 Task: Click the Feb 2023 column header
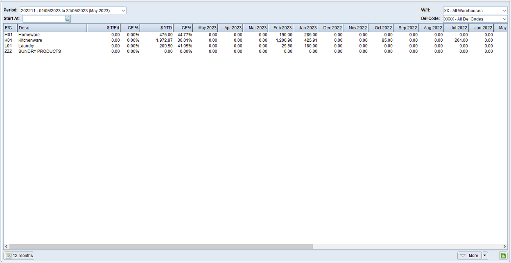(280, 27)
